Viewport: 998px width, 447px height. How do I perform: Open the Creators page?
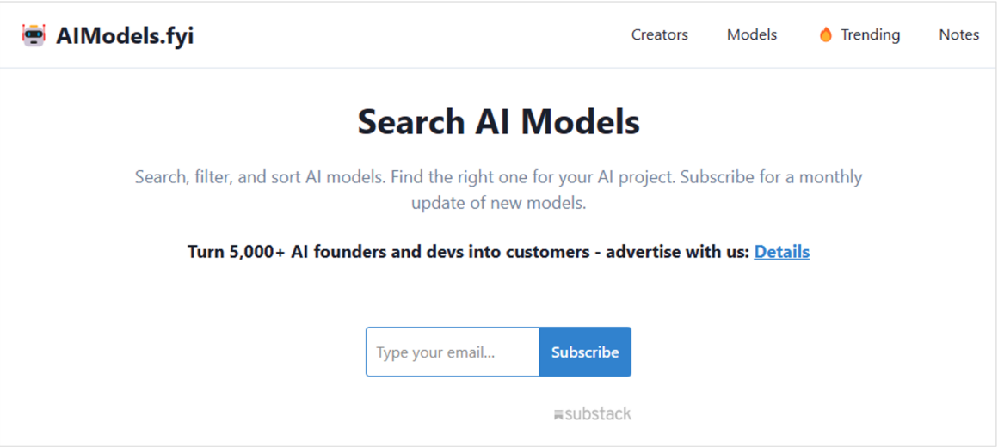coord(659,35)
